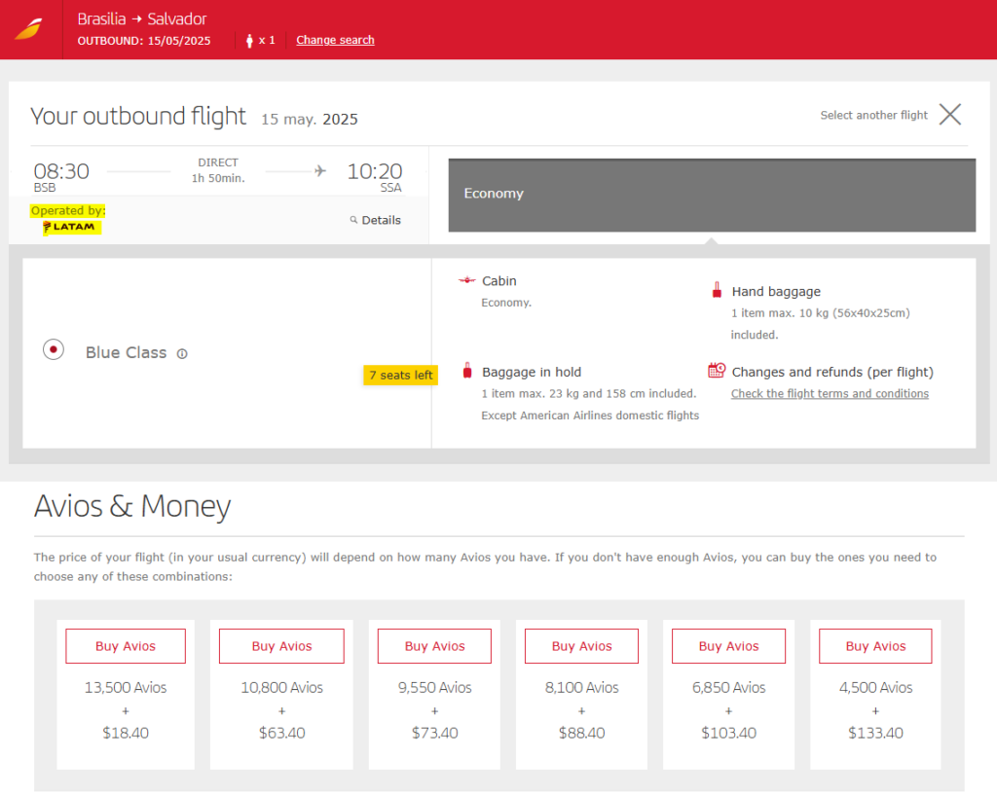Screen dimensions: 997x795
Task: Buy Avios for 4,500 Avios + $133.40
Action: click(x=875, y=646)
